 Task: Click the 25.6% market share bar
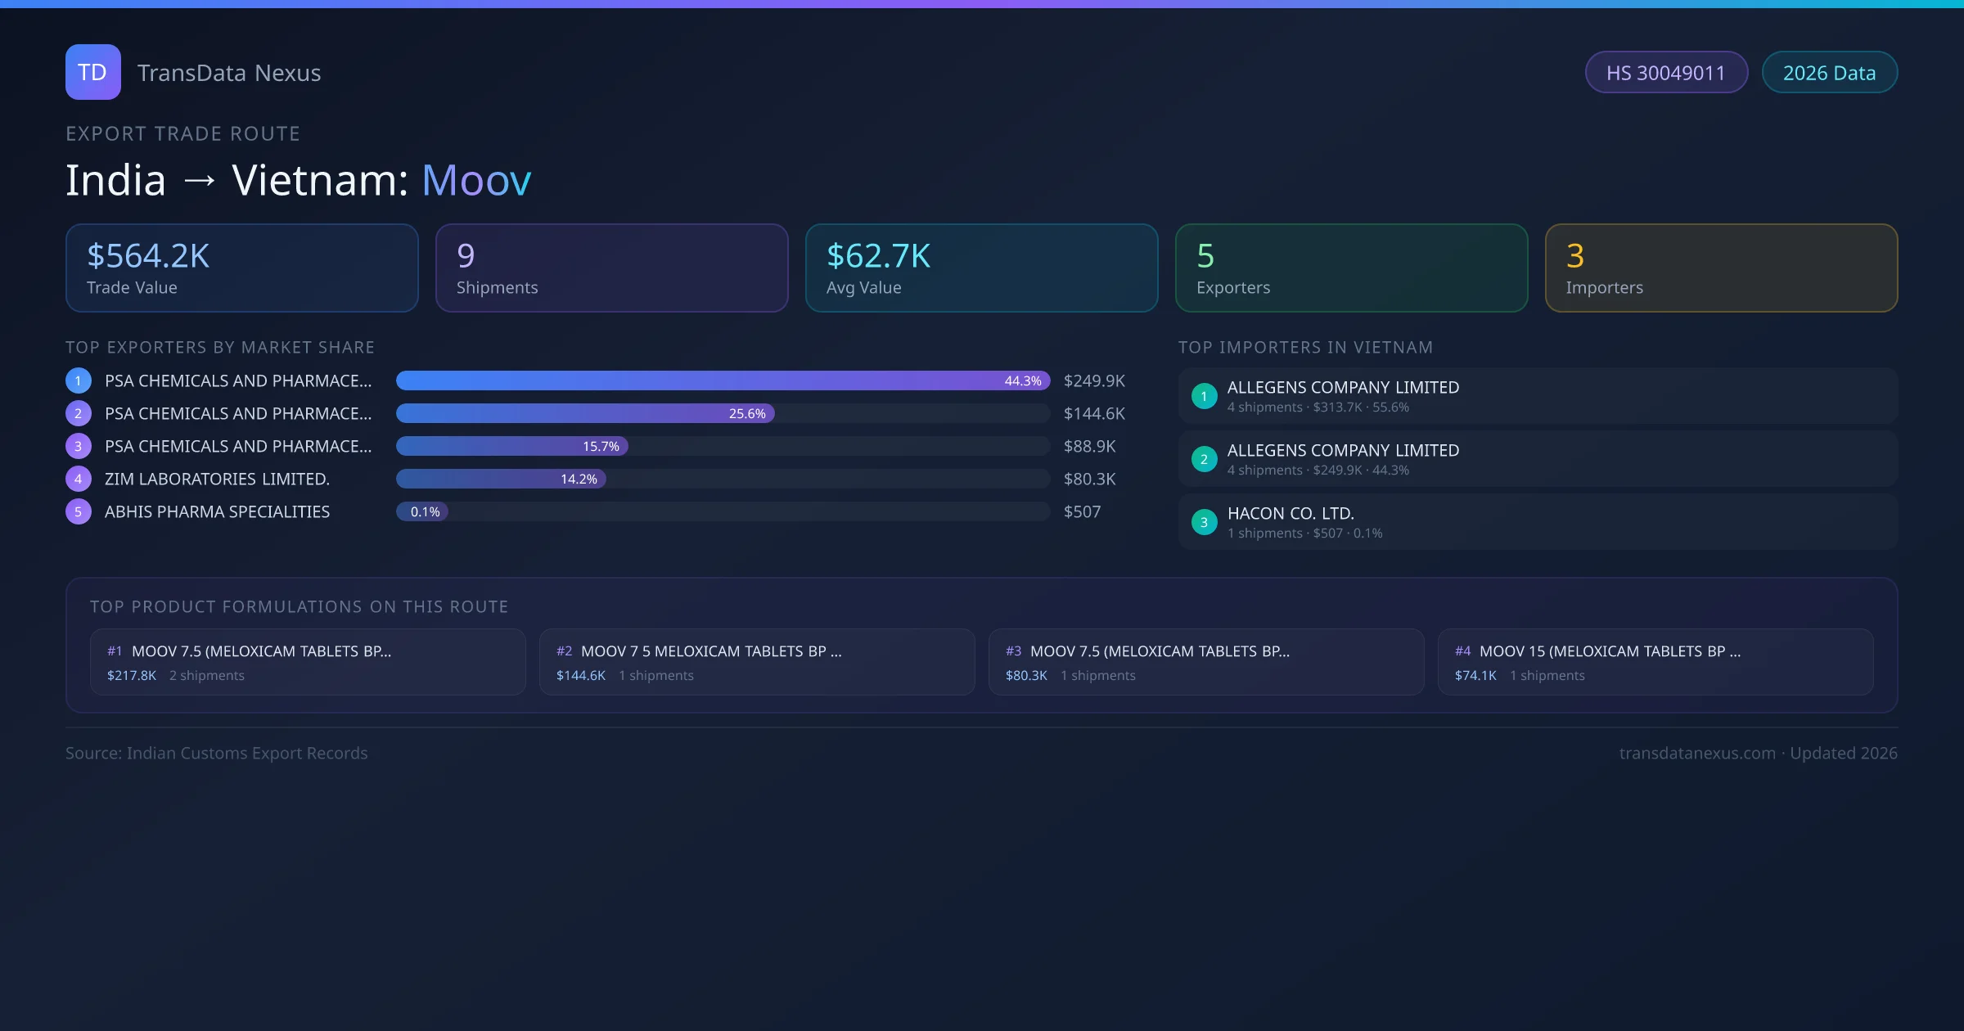pyautogui.click(x=585, y=413)
